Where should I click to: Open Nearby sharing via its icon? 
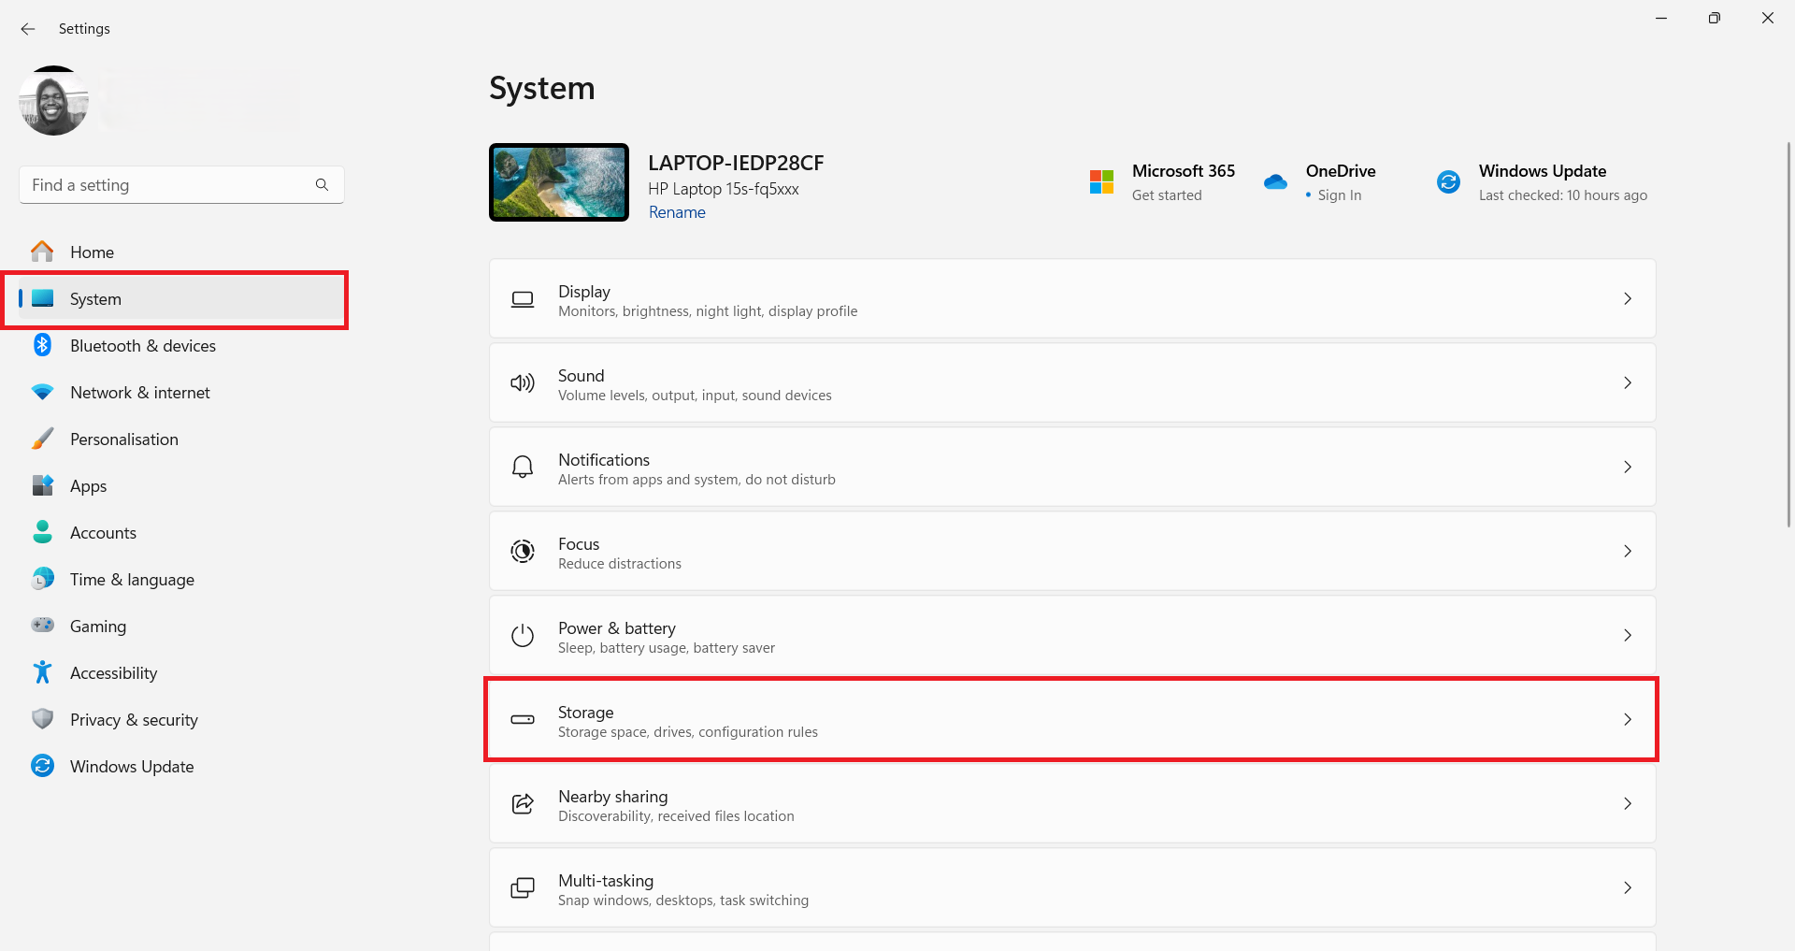coord(523,803)
